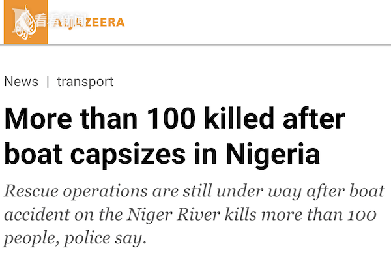Click the word 'accident' in the summary
The image size is (391, 263).
[37, 215]
